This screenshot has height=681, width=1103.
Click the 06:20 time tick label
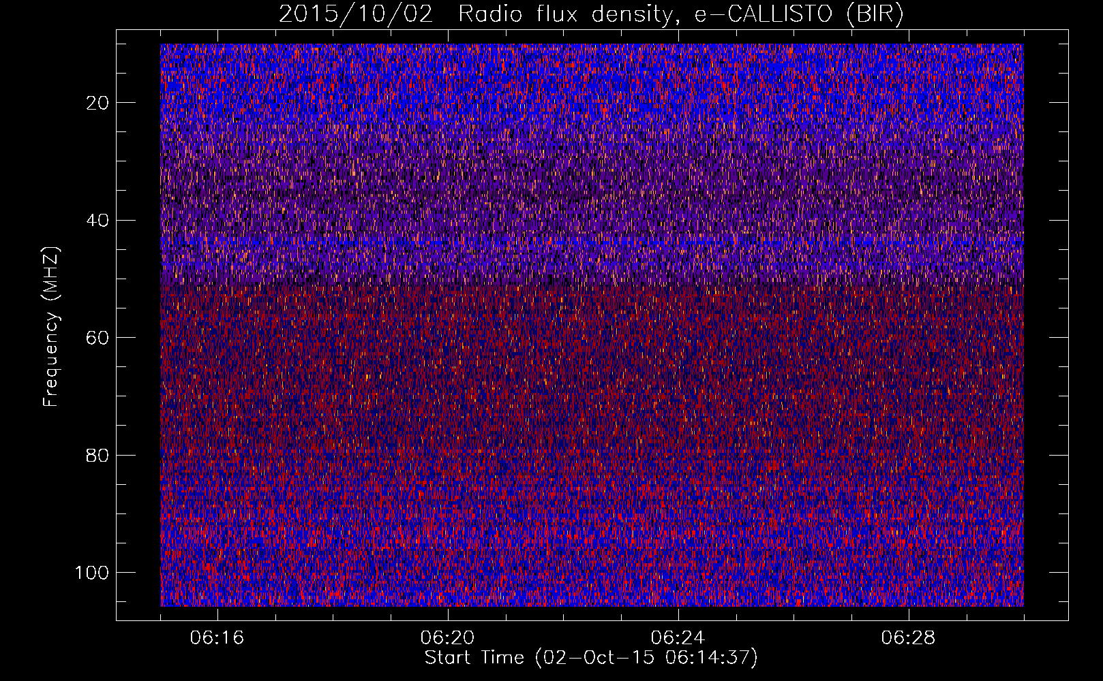point(448,638)
